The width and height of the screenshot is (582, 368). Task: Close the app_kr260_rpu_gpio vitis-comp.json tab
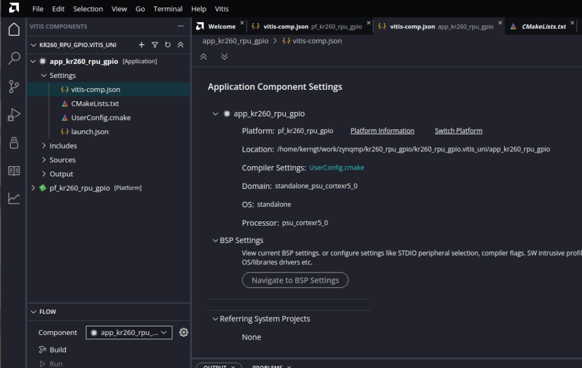coord(500,23)
